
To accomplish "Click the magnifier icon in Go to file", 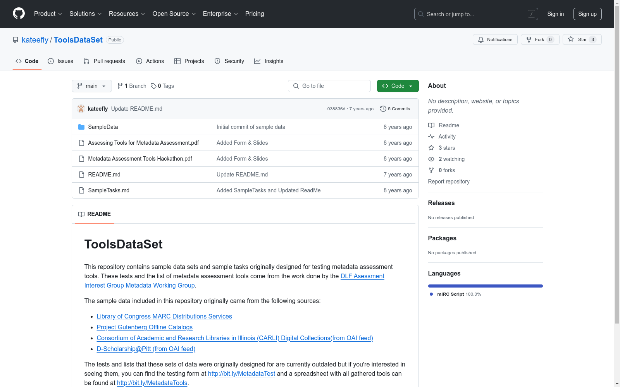I will coord(296,86).
